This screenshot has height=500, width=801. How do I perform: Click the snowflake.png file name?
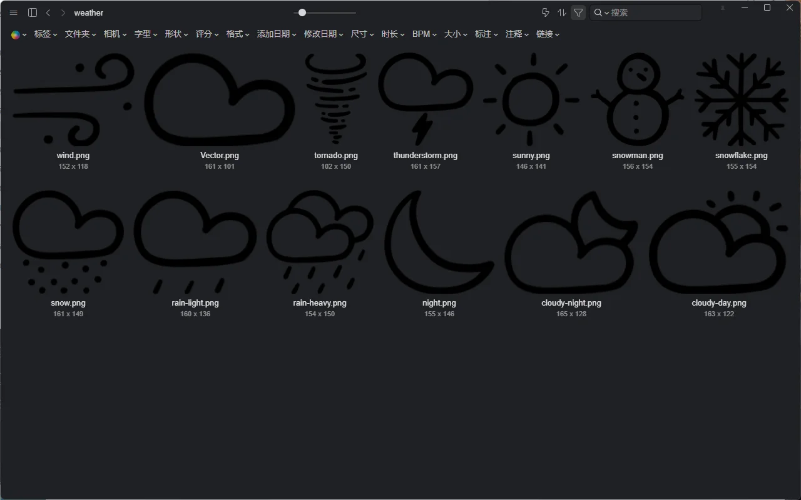pyautogui.click(x=742, y=156)
